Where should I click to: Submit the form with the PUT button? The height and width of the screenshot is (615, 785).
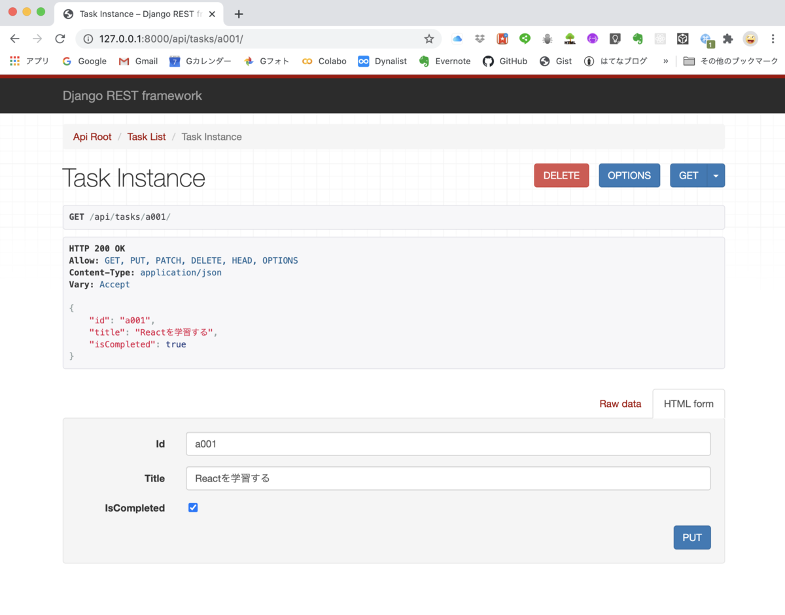[692, 538]
